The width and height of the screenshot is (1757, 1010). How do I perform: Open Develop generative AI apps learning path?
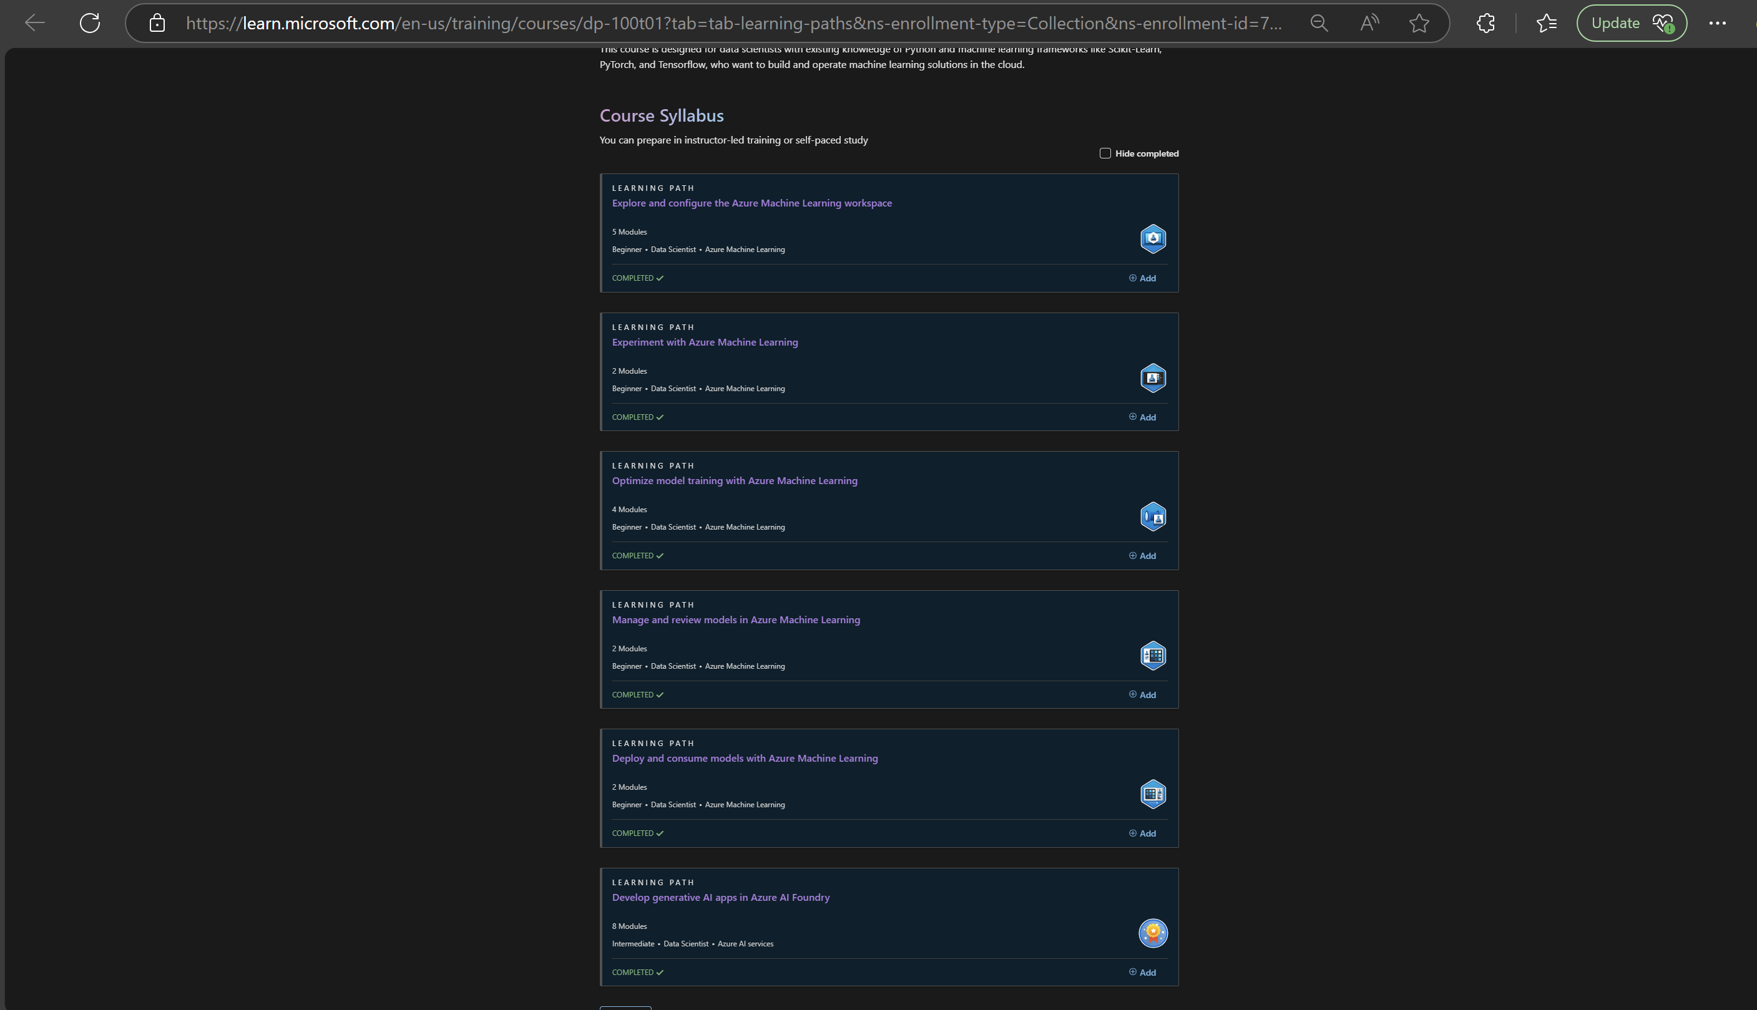click(720, 897)
